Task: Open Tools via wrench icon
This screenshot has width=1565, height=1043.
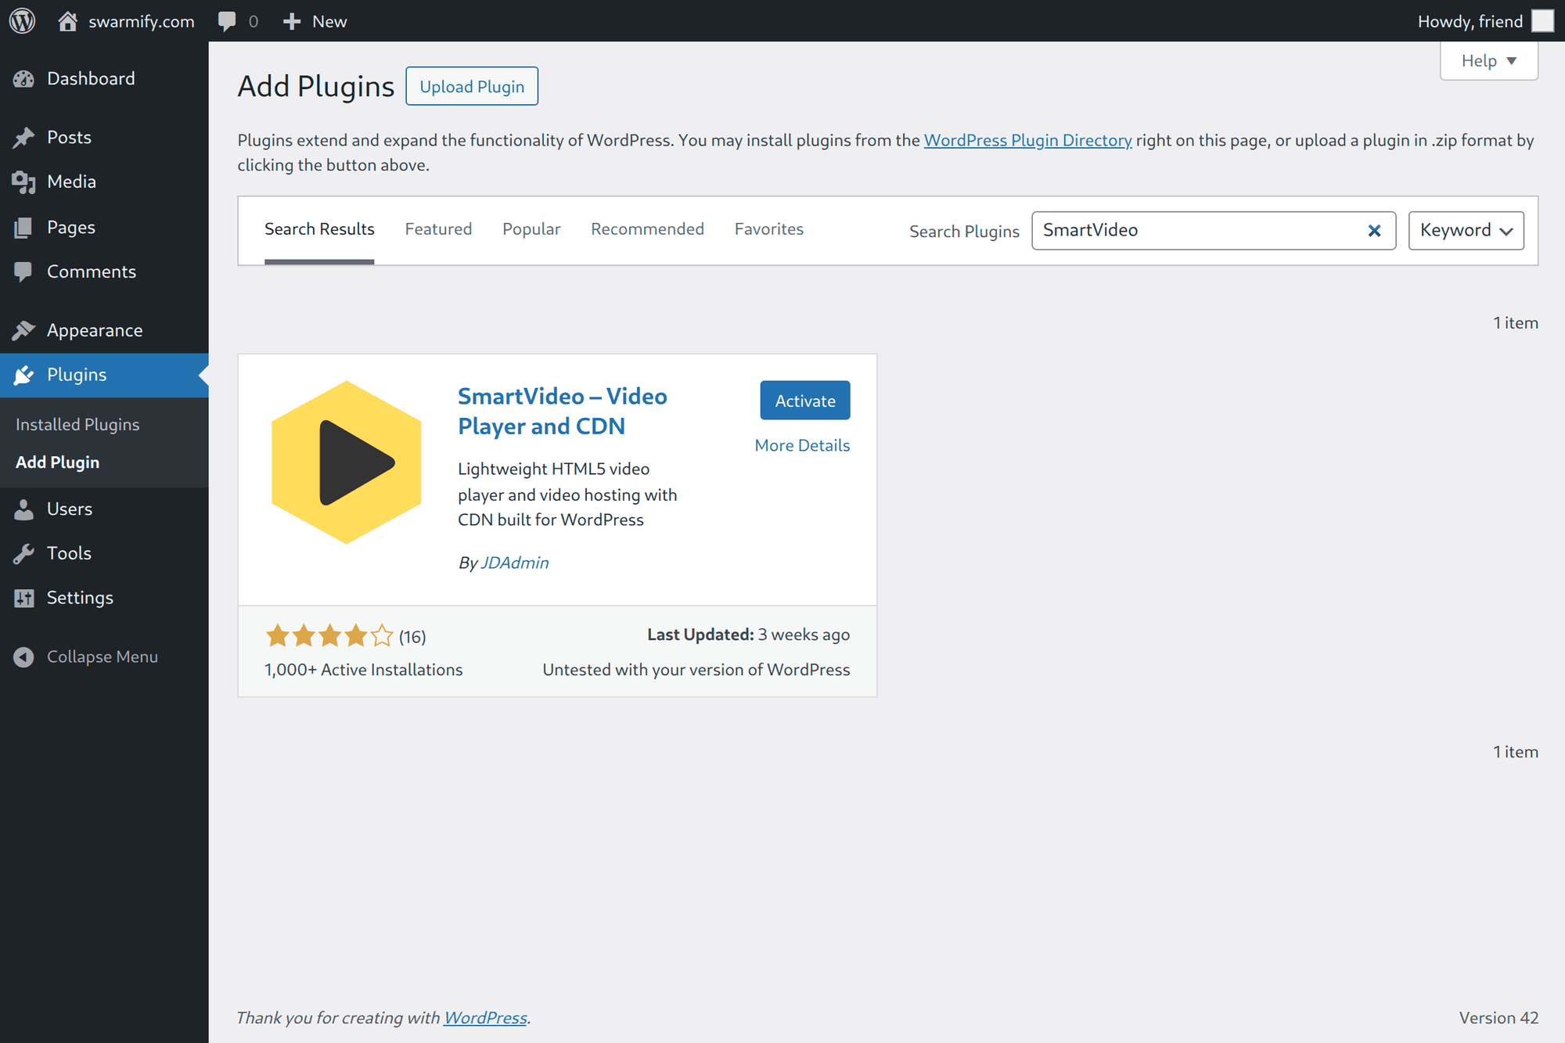Action: [24, 552]
